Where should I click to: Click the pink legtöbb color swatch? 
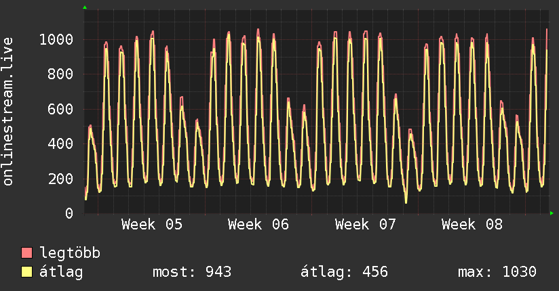(26, 252)
